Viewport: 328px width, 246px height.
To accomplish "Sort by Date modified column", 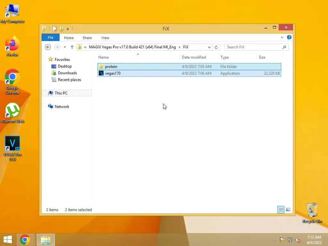I will coord(194,57).
